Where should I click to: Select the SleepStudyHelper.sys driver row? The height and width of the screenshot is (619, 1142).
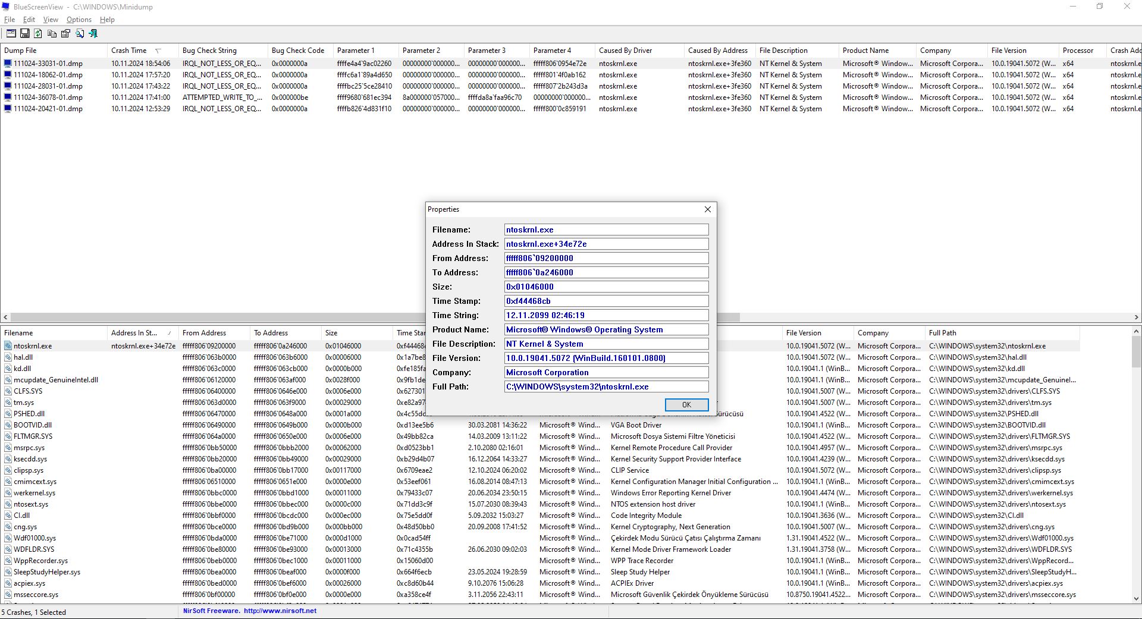click(x=540, y=572)
